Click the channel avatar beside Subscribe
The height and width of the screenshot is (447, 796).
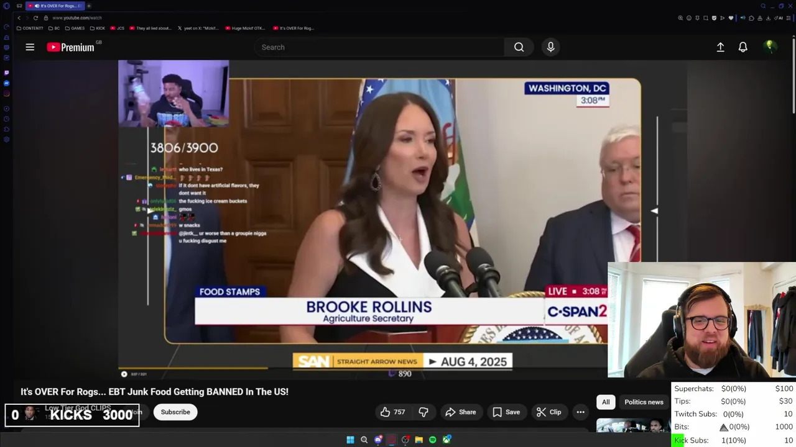click(x=30, y=413)
